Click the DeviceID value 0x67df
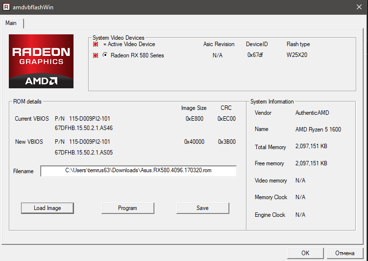This screenshot has width=368, height=261. [255, 55]
